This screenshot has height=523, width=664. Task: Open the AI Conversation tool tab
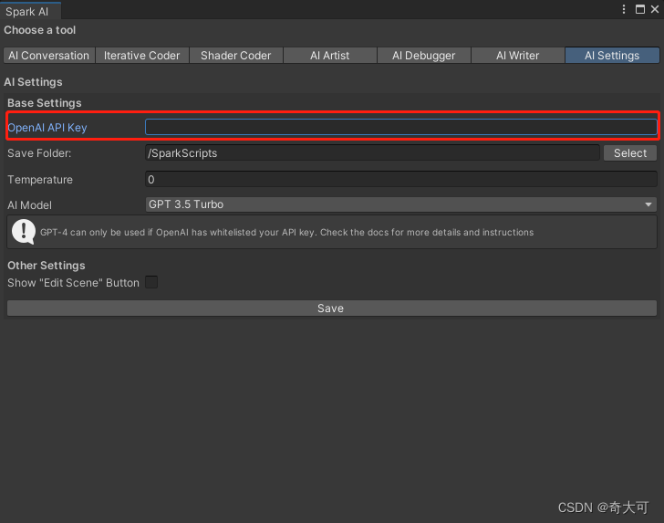click(x=48, y=56)
